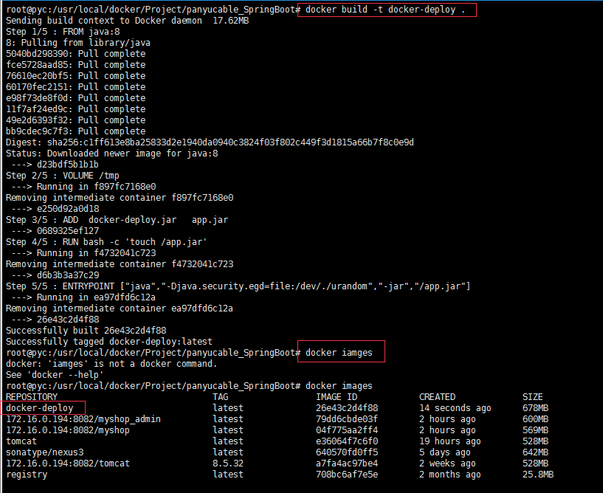Image resolution: width=603 pixels, height=493 pixels.
Task: Click '8: Pulling from library/java' line
Action: (x=78, y=43)
